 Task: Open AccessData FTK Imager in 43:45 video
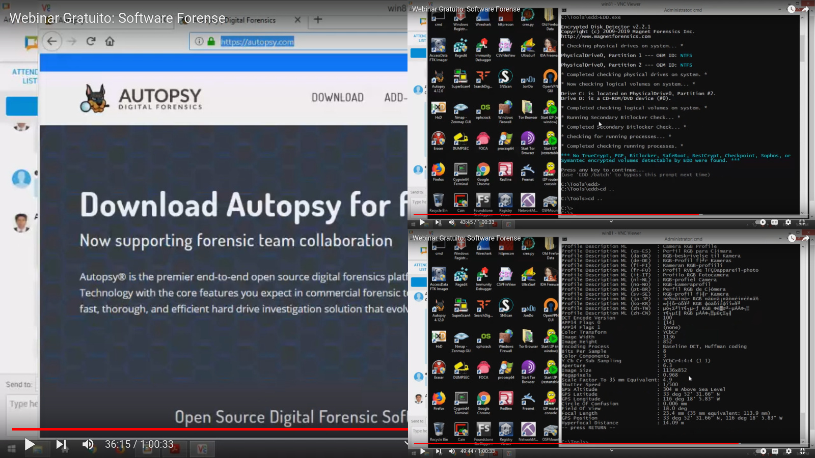tap(439, 50)
